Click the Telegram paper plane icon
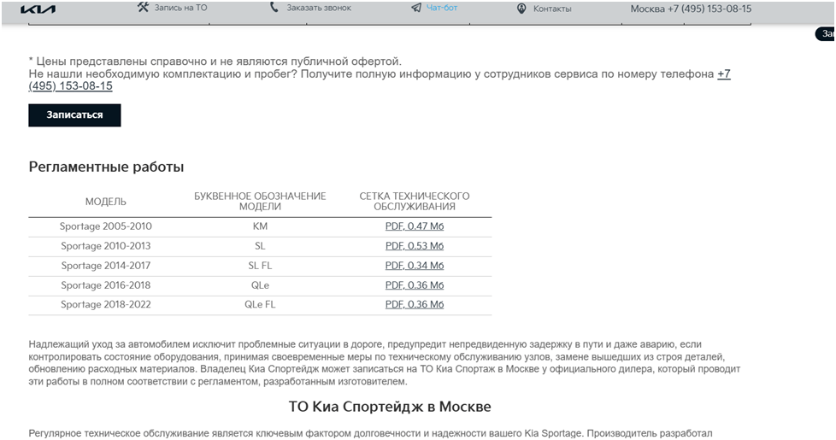Image resolution: width=836 pixels, height=440 pixels. click(x=416, y=8)
